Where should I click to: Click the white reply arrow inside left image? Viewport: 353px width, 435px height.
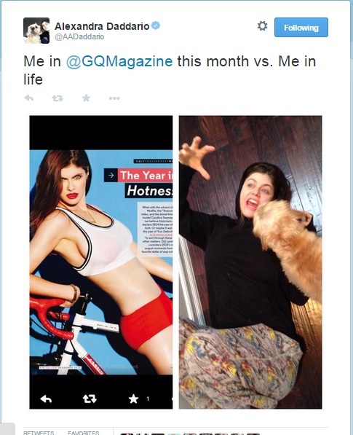click(46, 399)
